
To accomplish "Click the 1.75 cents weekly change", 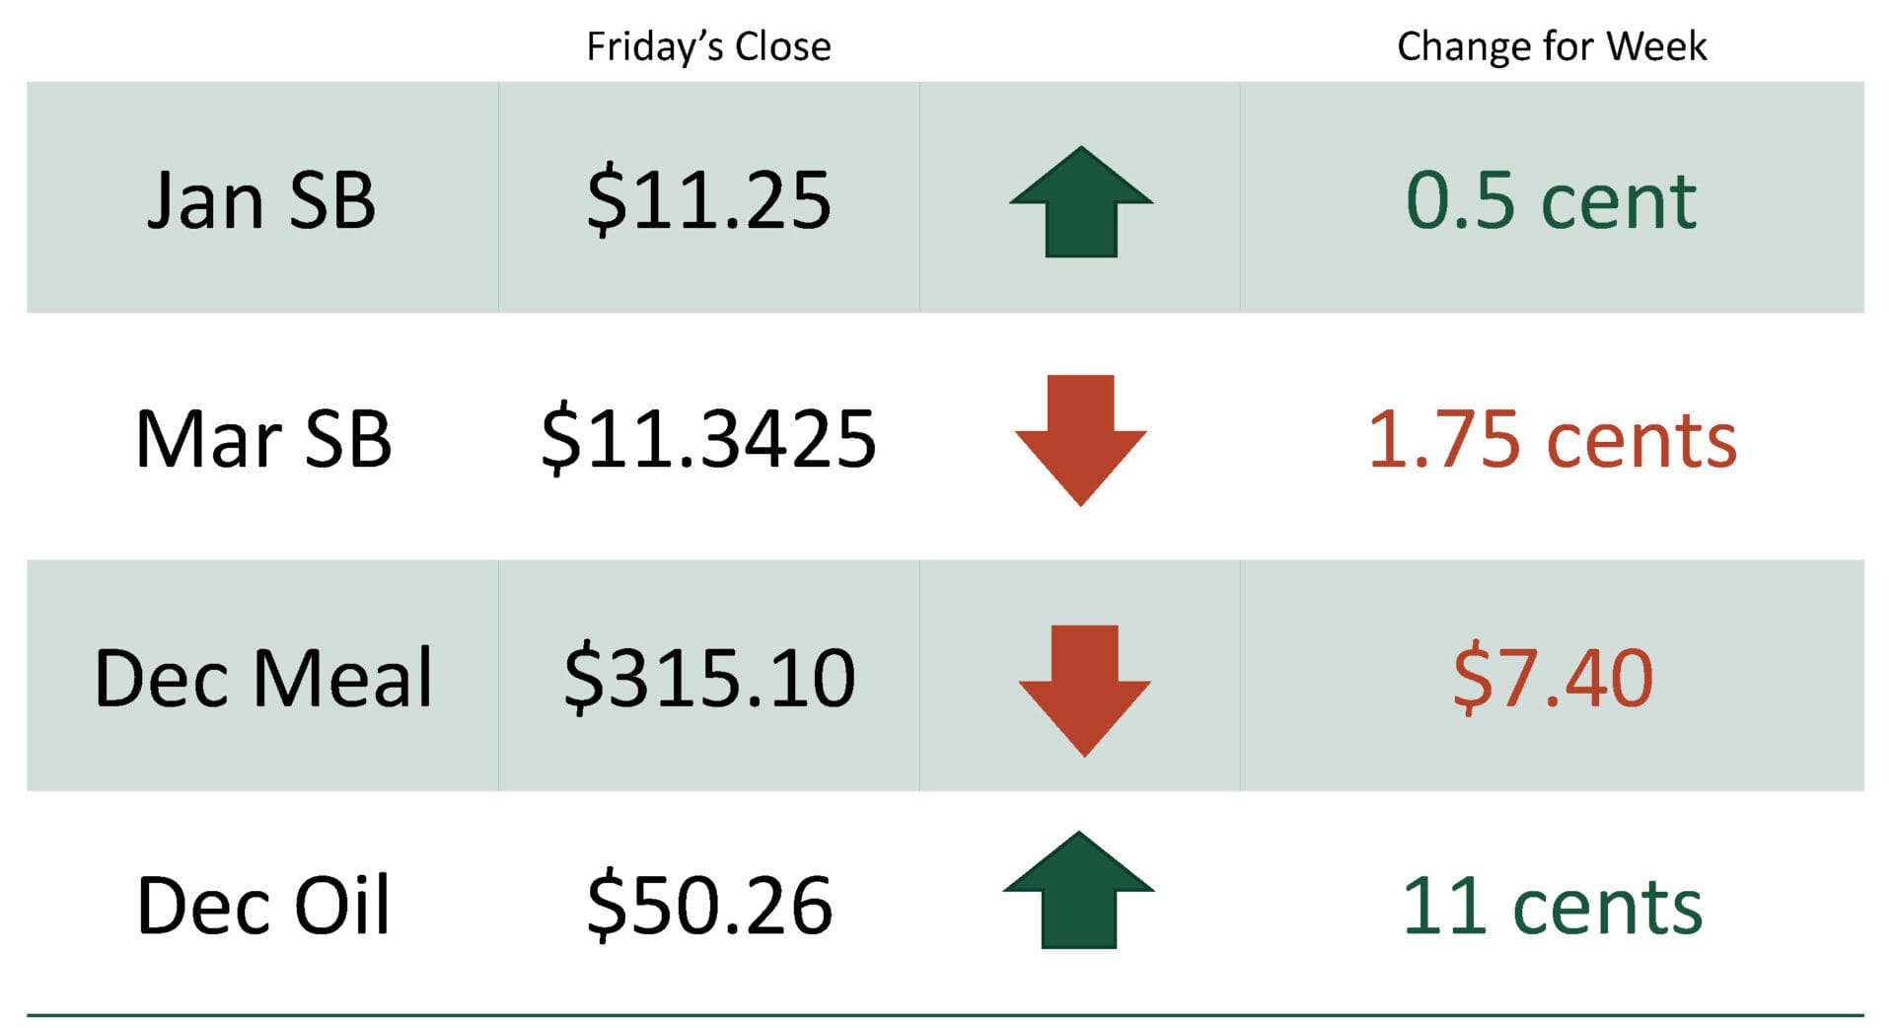I will [1552, 439].
